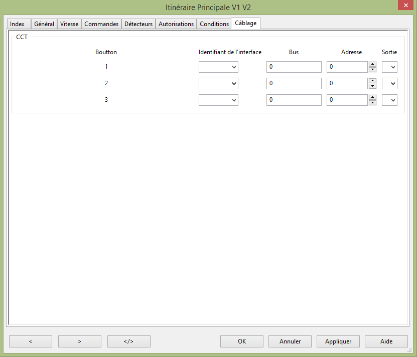This screenshot has width=417, height=357.
Task: Switch to the Vitesse tab
Action: pos(69,24)
